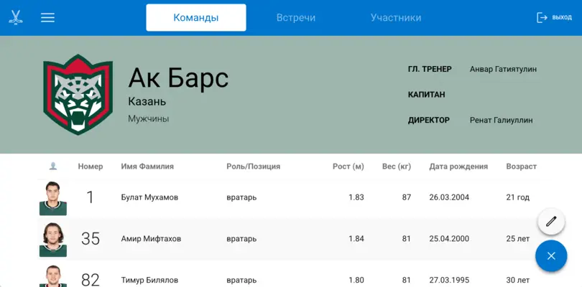The image size is (582, 287).
Task: Click the person avatar column header icon
Action: click(x=53, y=166)
